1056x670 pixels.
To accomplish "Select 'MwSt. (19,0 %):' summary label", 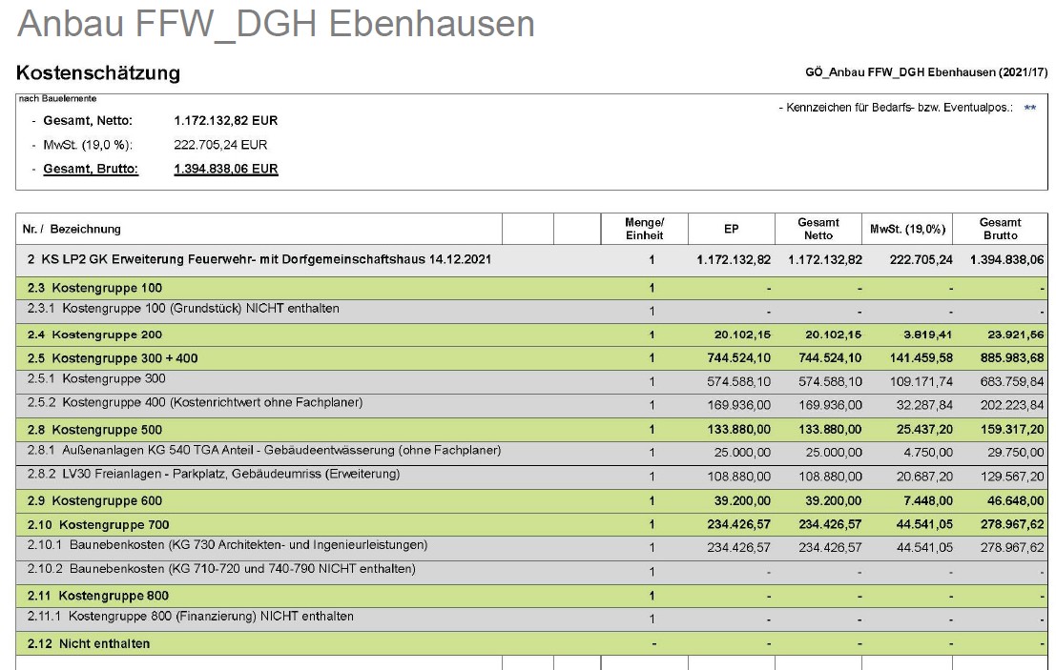I will click(x=88, y=145).
